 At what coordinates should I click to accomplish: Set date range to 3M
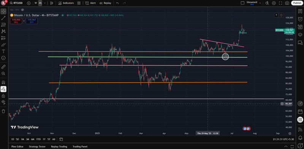(28, 139)
